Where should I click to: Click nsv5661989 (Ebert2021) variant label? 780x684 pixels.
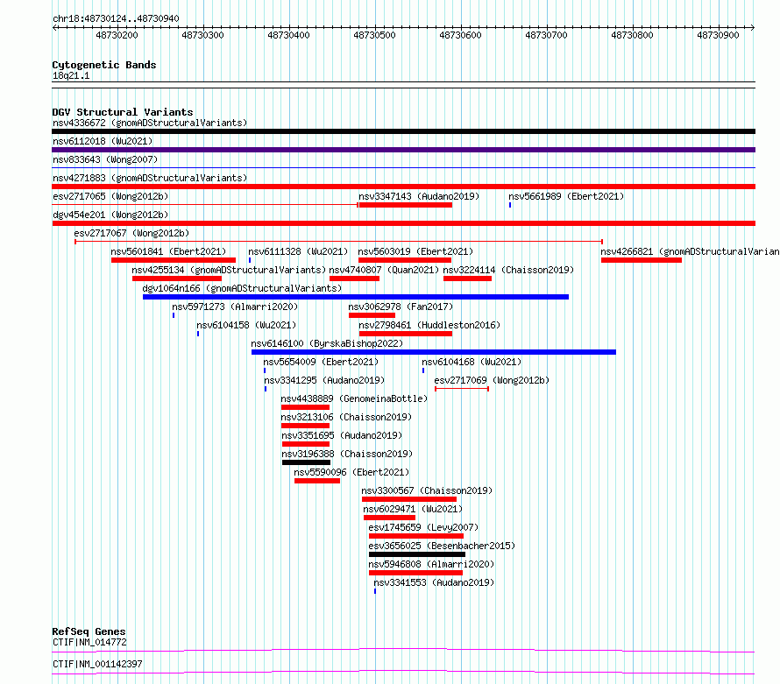(x=566, y=196)
